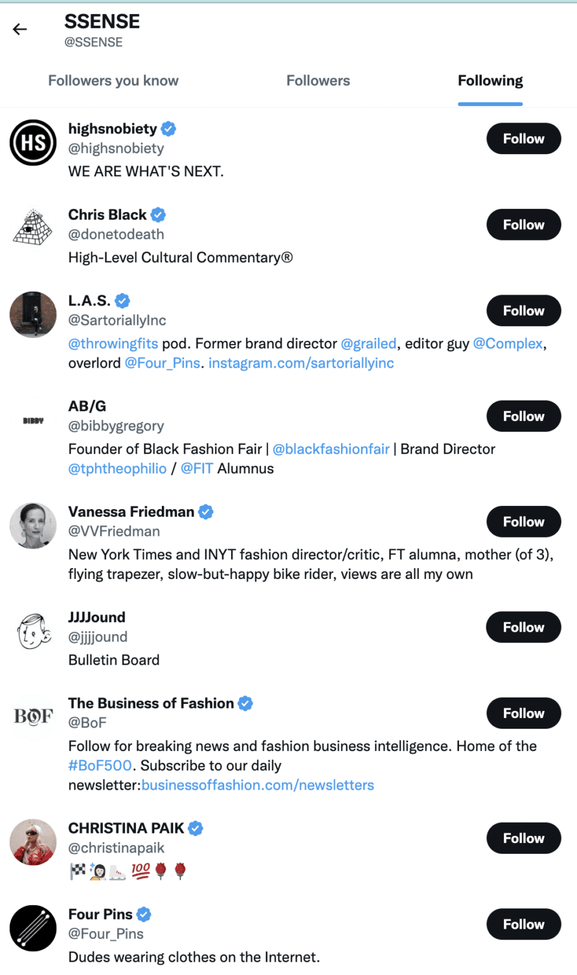Screen dimensions: 577x975
Task: Click L.A.S.'s blue verified checkmark
Action: [123, 300]
